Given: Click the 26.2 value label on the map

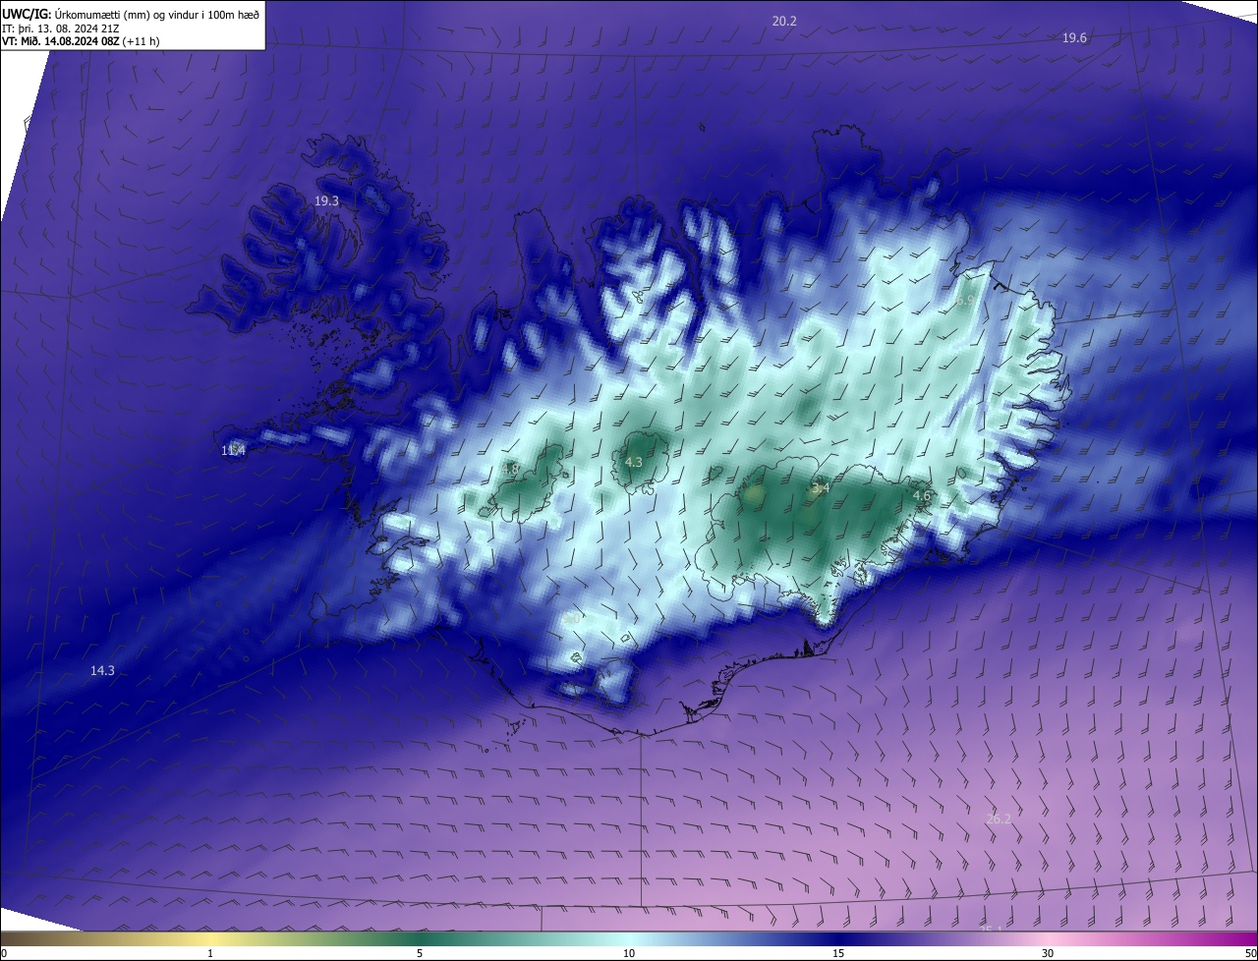Looking at the screenshot, I should click(998, 819).
